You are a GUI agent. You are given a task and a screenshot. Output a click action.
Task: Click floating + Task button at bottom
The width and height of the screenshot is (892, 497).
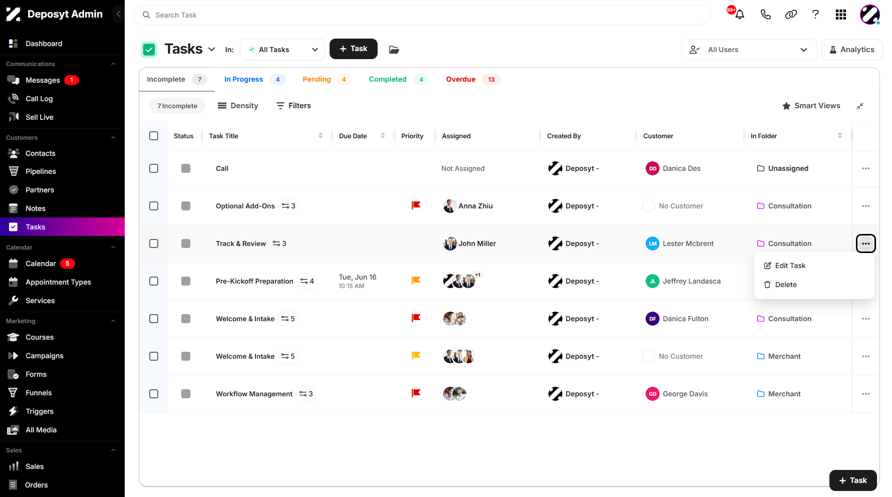coord(853,480)
